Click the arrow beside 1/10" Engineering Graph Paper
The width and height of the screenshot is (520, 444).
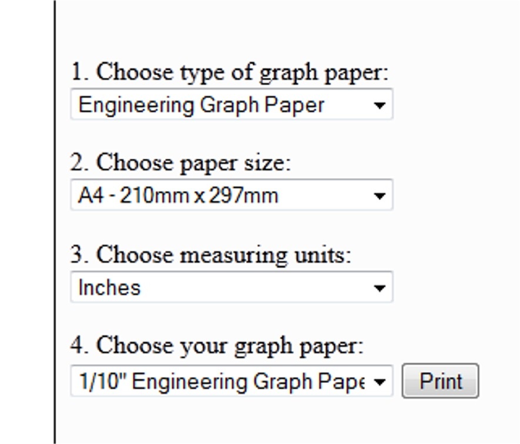click(380, 382)
